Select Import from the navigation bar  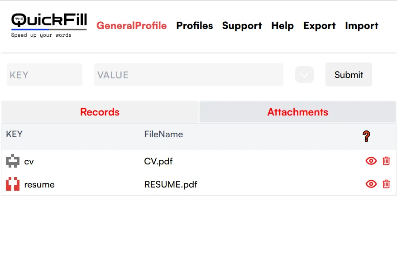(362, 26)
